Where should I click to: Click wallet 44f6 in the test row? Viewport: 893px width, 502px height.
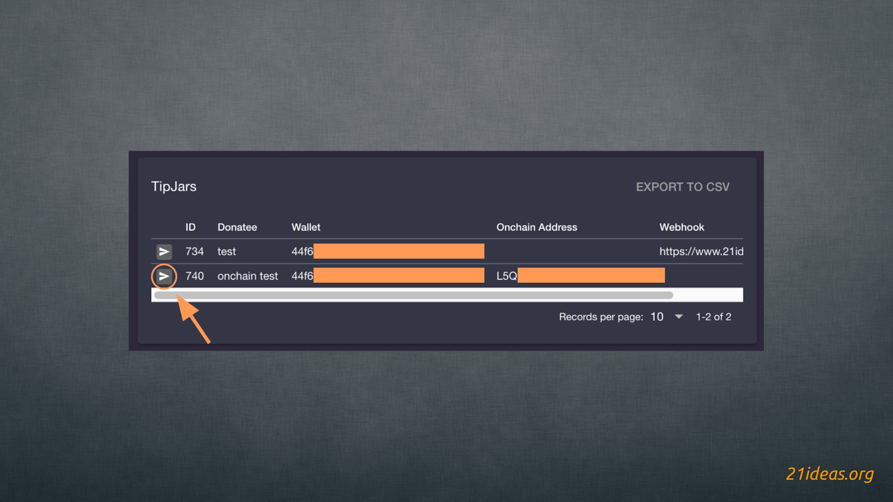click(x=302, y=252)
